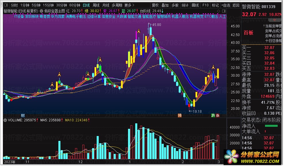
Task: Open the 智能医疗 concept tag
Action: click(x=149, y=16)
